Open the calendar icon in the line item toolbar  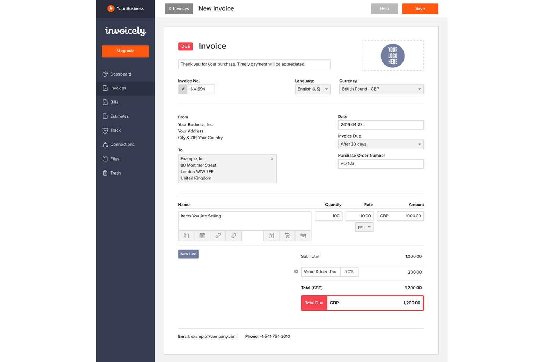tap(202, 235)
